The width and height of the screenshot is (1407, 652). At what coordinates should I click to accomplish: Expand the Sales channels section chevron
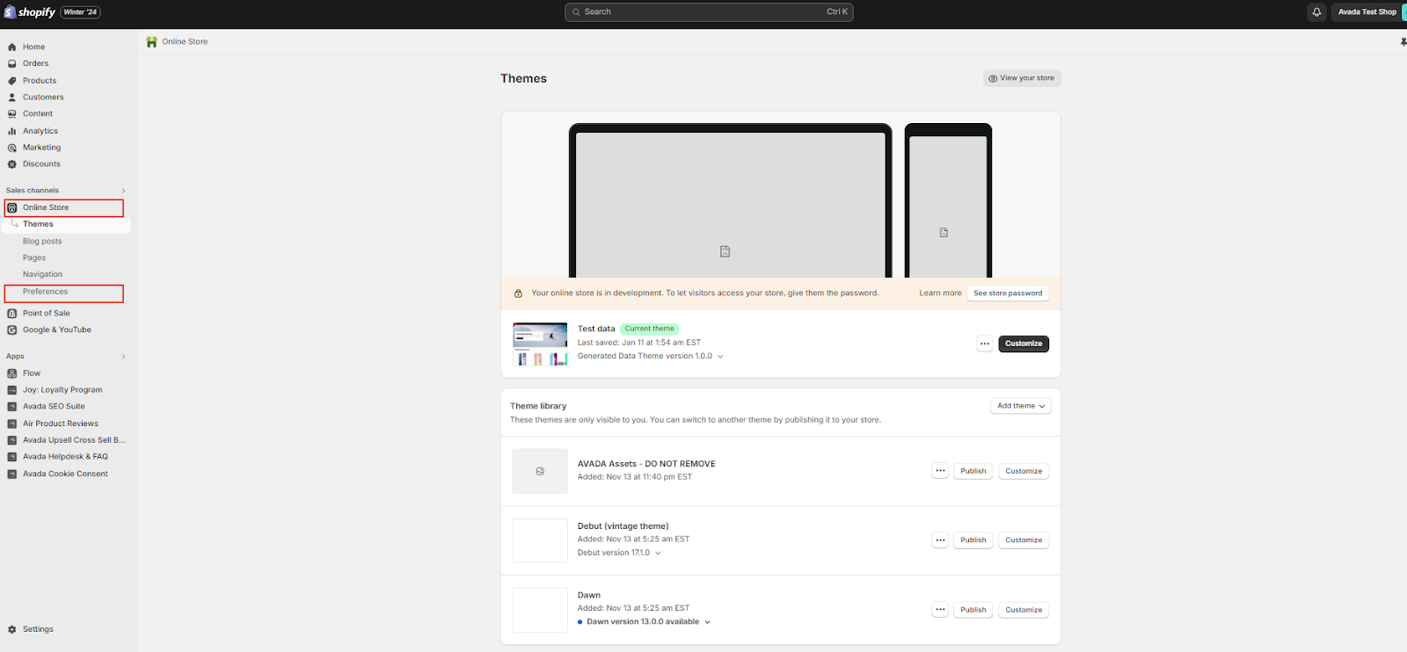123,191
